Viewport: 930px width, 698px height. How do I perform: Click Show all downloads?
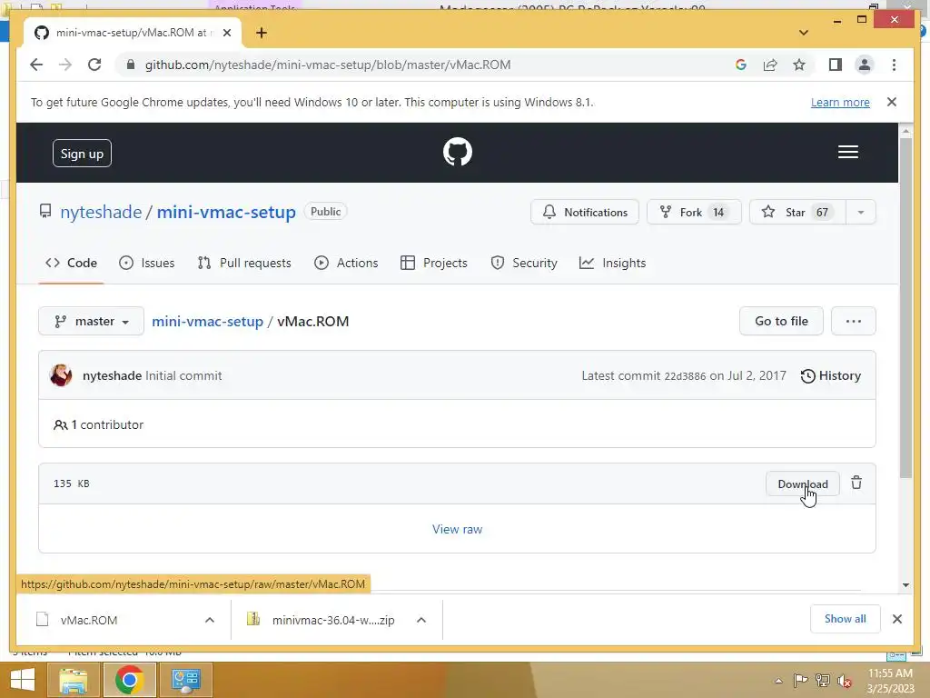point(845,619)
